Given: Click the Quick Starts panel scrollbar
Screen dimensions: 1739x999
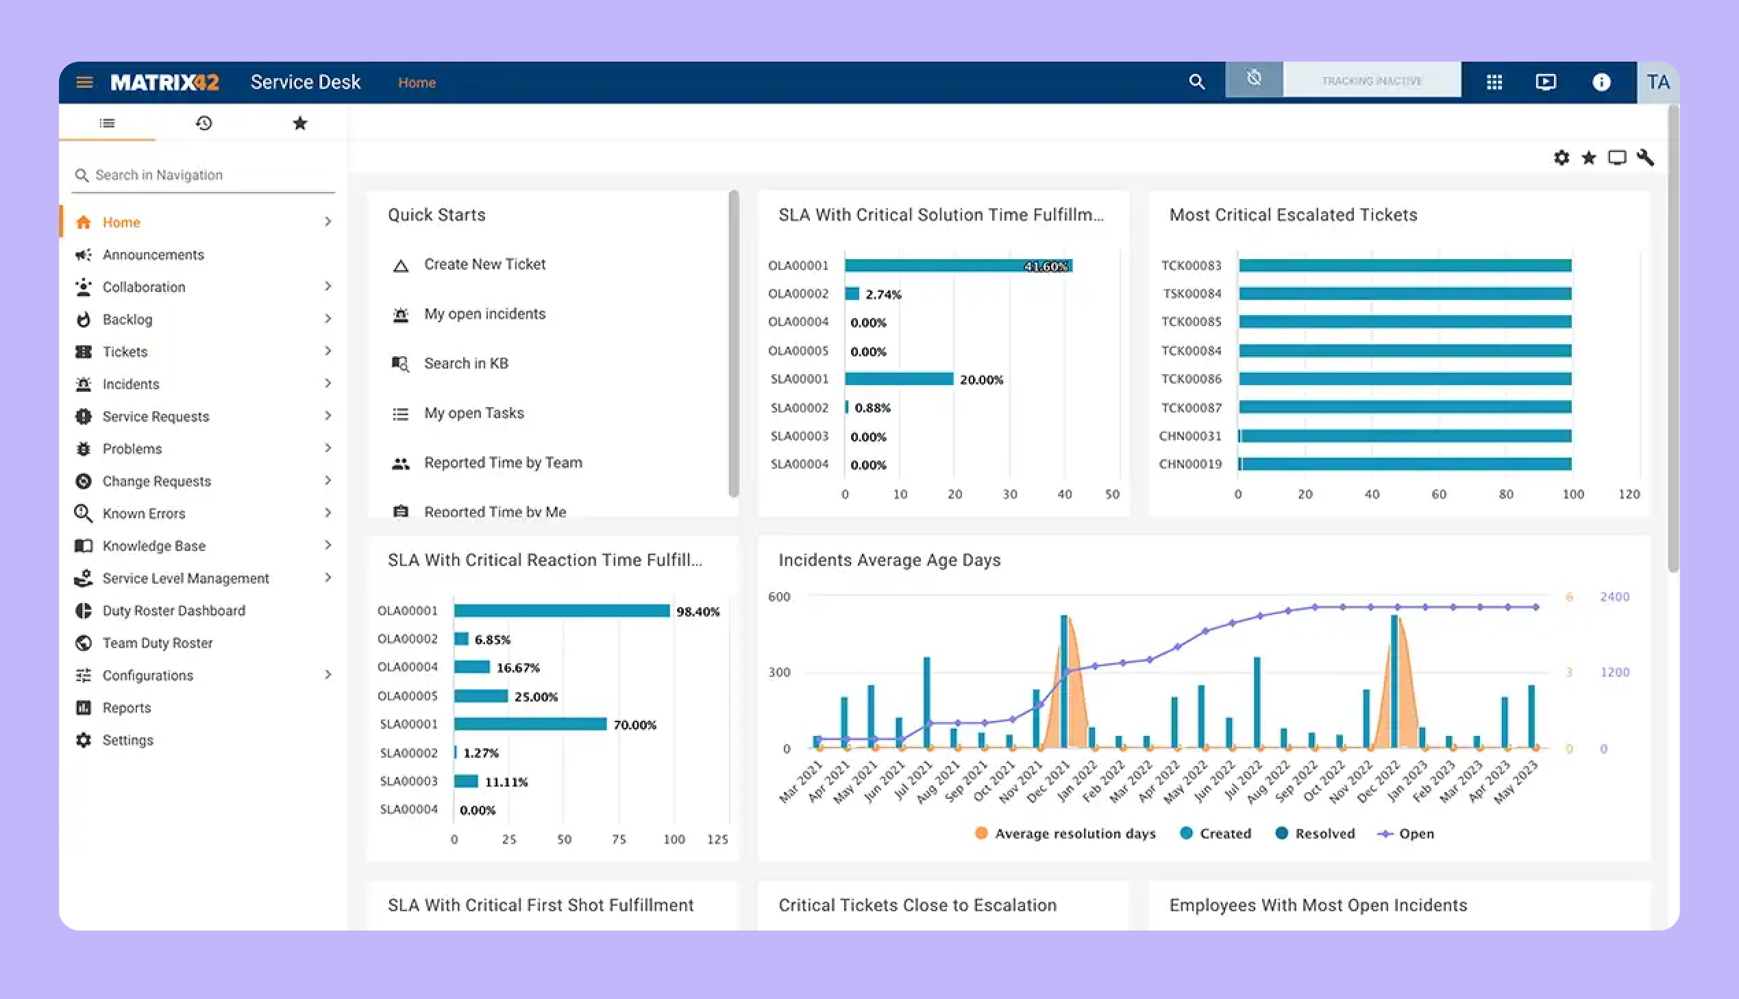Looking at the screenshot, I should (733, 343).
